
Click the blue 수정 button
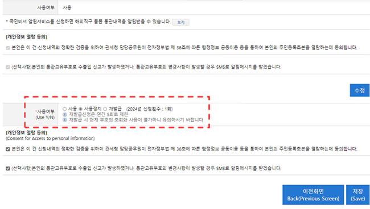pyautogui.click(x=359, y=90)
